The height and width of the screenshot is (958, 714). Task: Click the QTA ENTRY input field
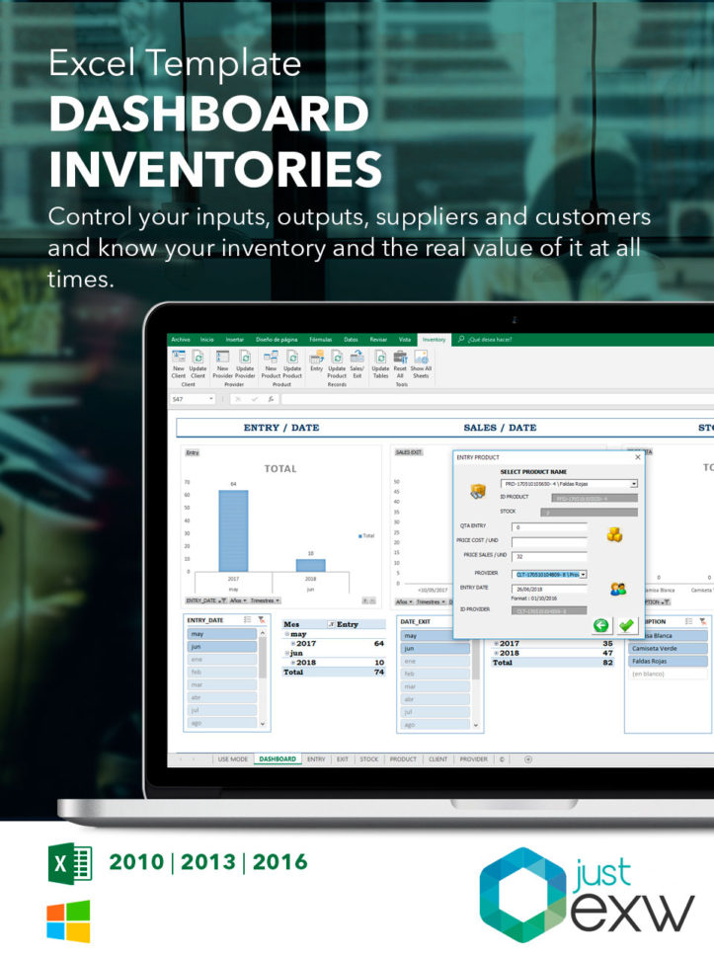pos(549,526)
